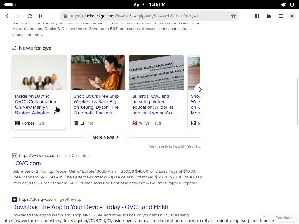Click the Forbes source icon
This screenshot has width=299, height=224.
(18, 123)
